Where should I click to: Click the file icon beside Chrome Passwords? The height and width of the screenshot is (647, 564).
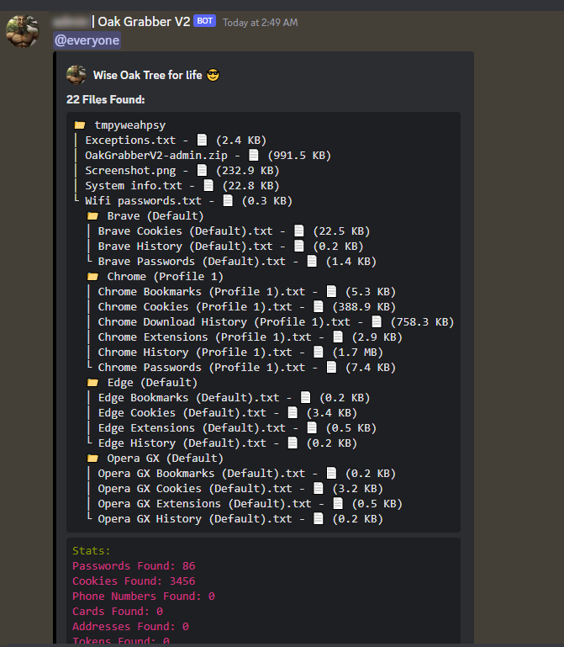click(x=331, y=367)
